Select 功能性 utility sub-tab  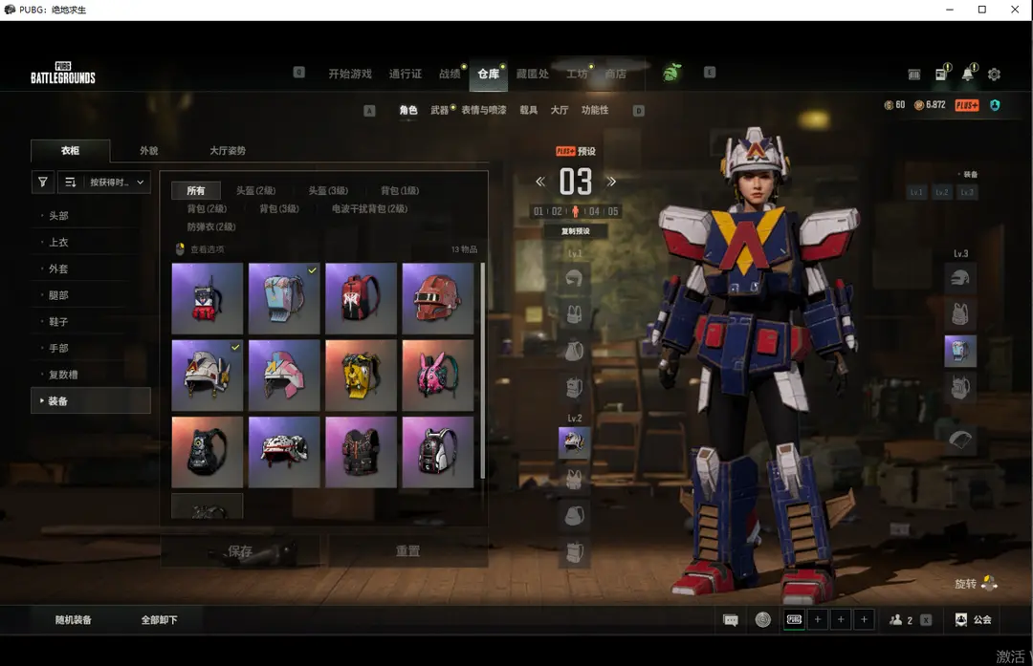(595, 110)
